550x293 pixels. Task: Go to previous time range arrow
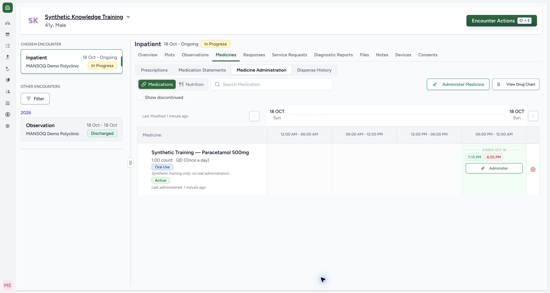point(254,116)
